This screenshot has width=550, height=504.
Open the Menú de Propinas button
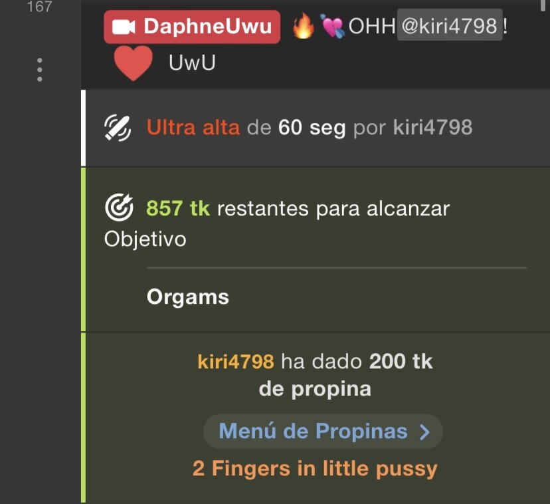(323, 432)
